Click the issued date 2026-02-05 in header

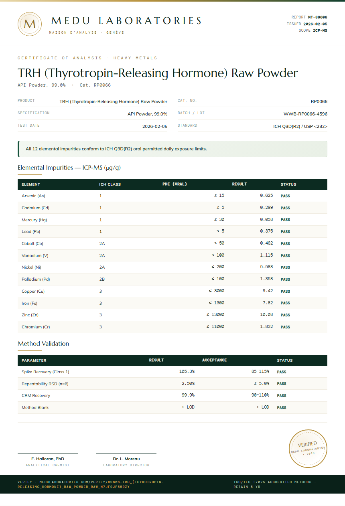point(315,24)
